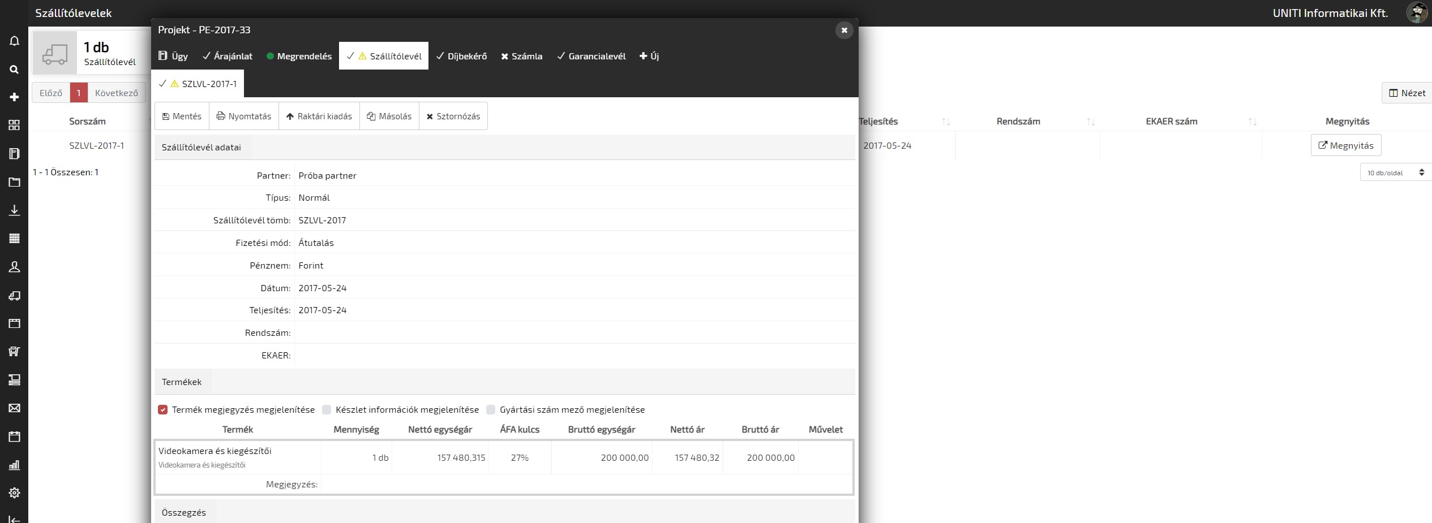Click the Sztornózás button
1432x523 pixels.
(453, 116)
